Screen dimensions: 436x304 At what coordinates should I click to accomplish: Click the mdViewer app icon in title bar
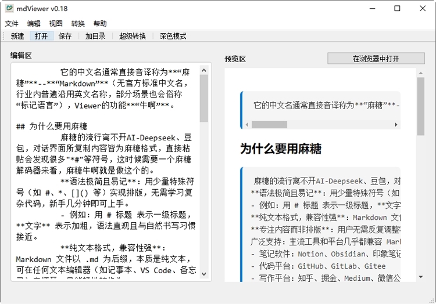click(x=9, y=8)
